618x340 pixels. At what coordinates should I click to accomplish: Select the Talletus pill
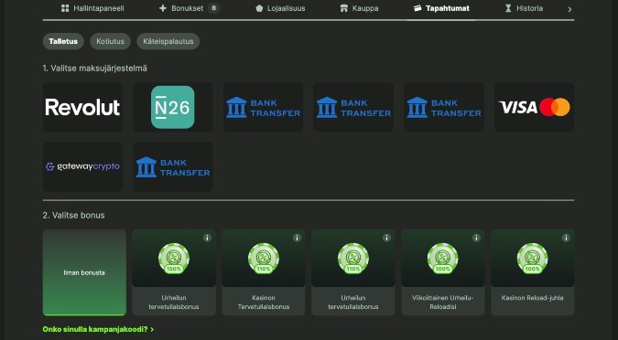[x=63, y=41]
